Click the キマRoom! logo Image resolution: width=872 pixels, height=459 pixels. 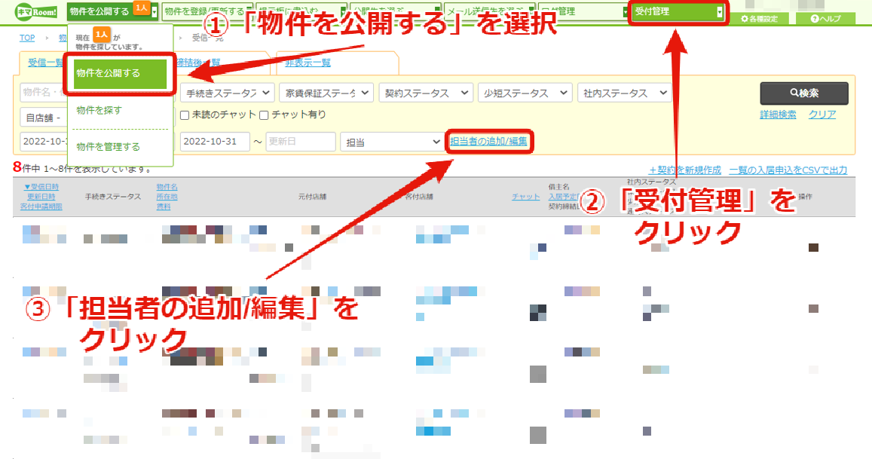coord(37,11)
